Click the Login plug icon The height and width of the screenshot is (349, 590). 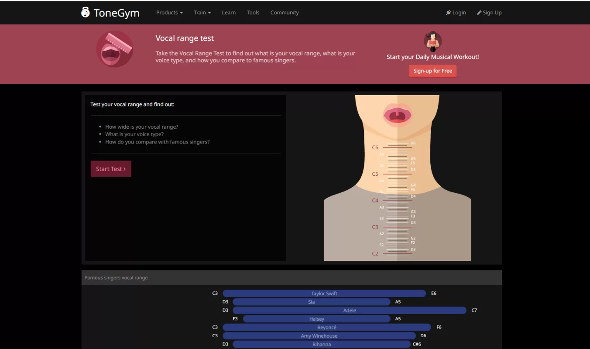pos(449,13)
